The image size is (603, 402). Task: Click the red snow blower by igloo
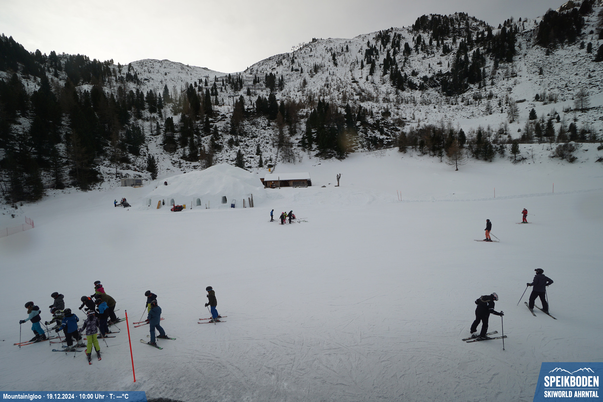(177, 208)
